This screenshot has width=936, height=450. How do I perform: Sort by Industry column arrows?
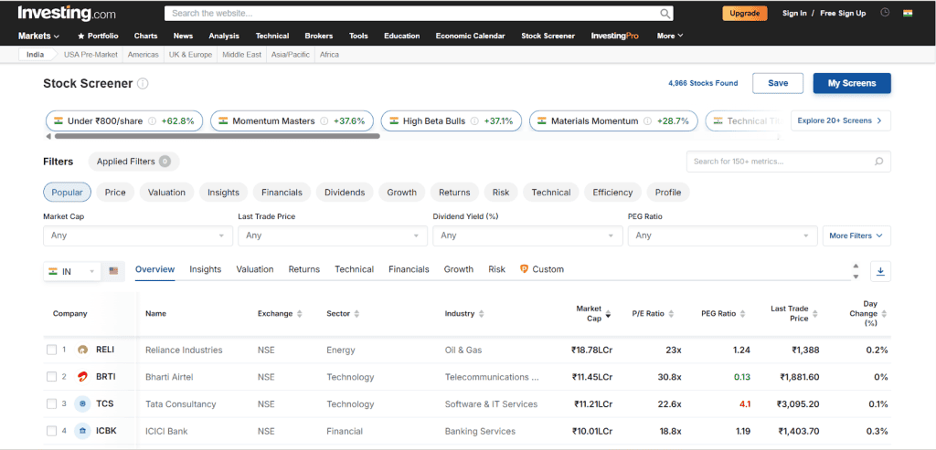click(x=481, y=313)
